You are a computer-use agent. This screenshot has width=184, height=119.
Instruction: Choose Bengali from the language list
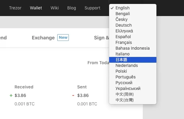tap(133, 14)
